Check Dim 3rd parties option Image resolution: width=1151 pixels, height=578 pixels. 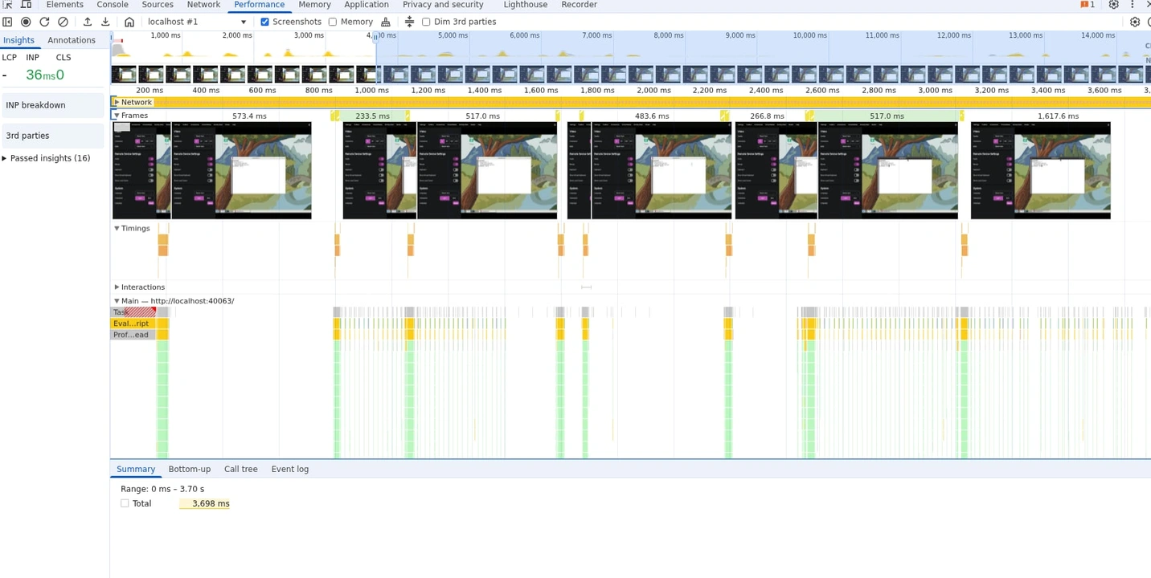[x=426, y=22]
